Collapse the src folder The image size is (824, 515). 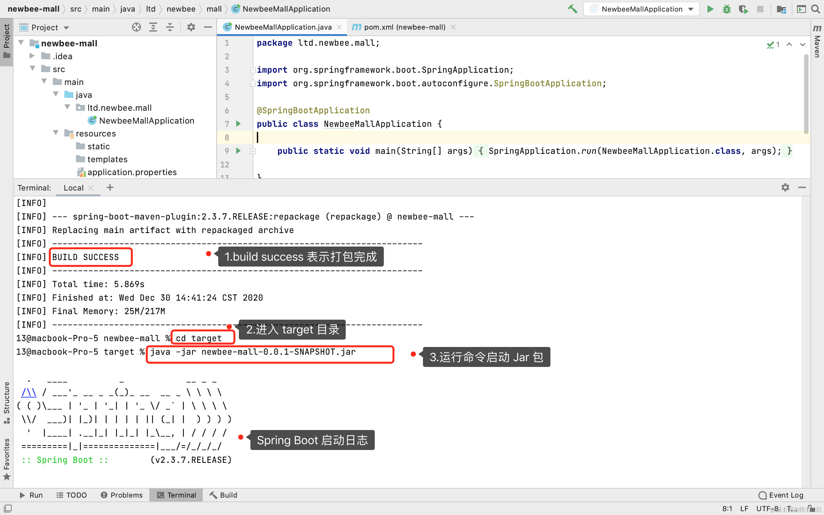pos(32,69)
